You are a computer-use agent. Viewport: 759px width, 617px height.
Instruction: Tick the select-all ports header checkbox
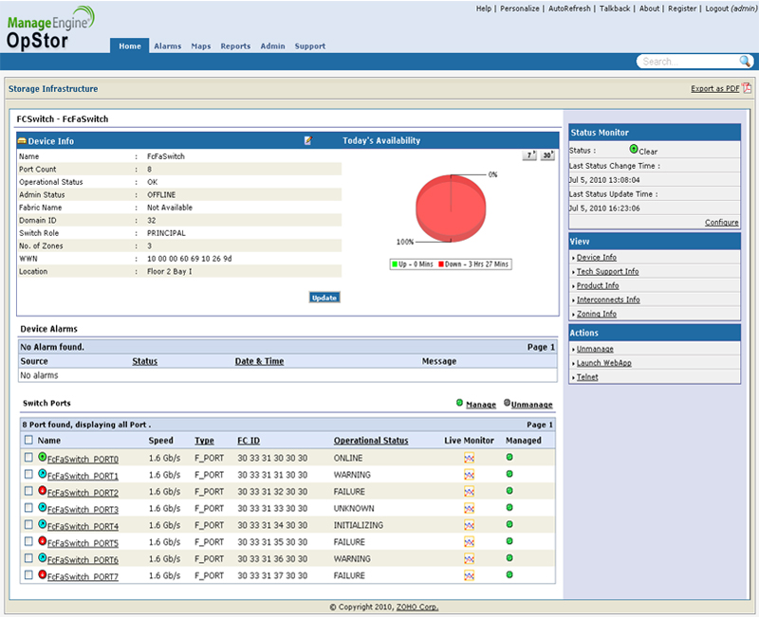pos(28,440)
